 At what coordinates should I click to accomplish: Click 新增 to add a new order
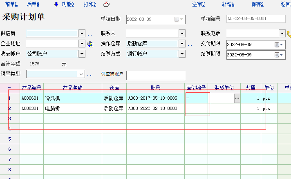(228, 4)
